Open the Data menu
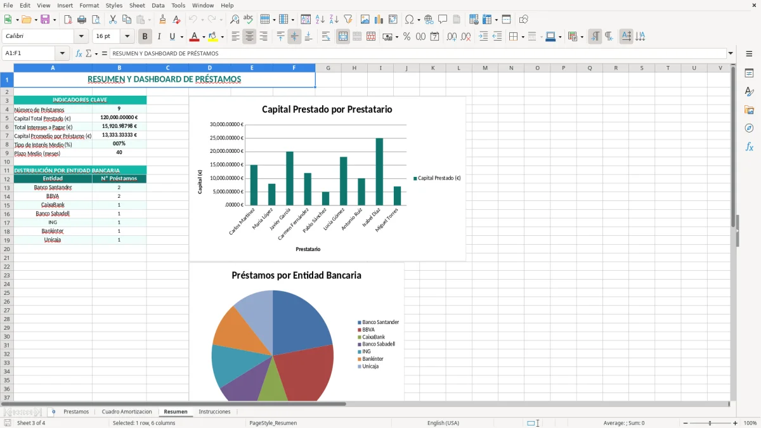Viewport: 761px width, 428px height. click(x=158, y=5)
